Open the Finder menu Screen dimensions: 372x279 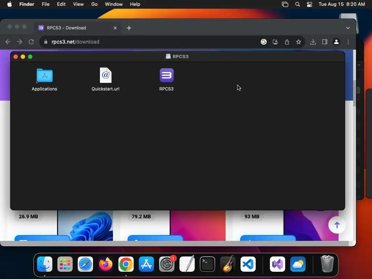(x=27, y=4)
